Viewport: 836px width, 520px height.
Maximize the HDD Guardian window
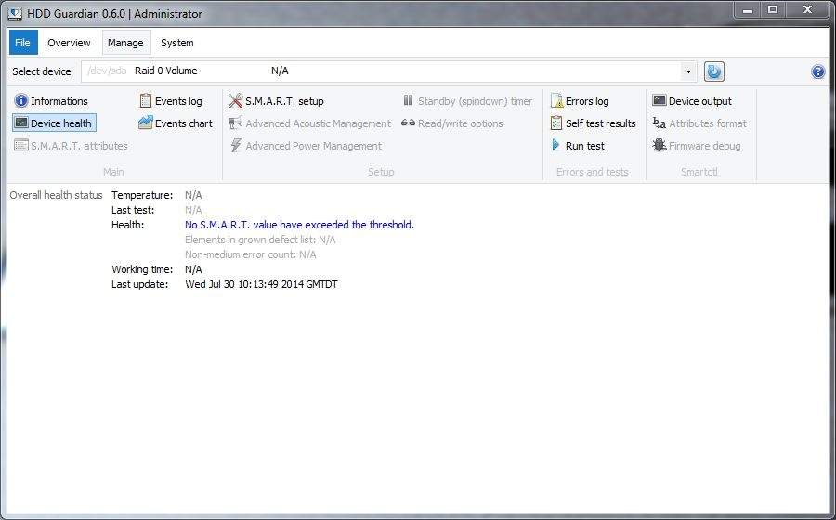coord(773,10)
